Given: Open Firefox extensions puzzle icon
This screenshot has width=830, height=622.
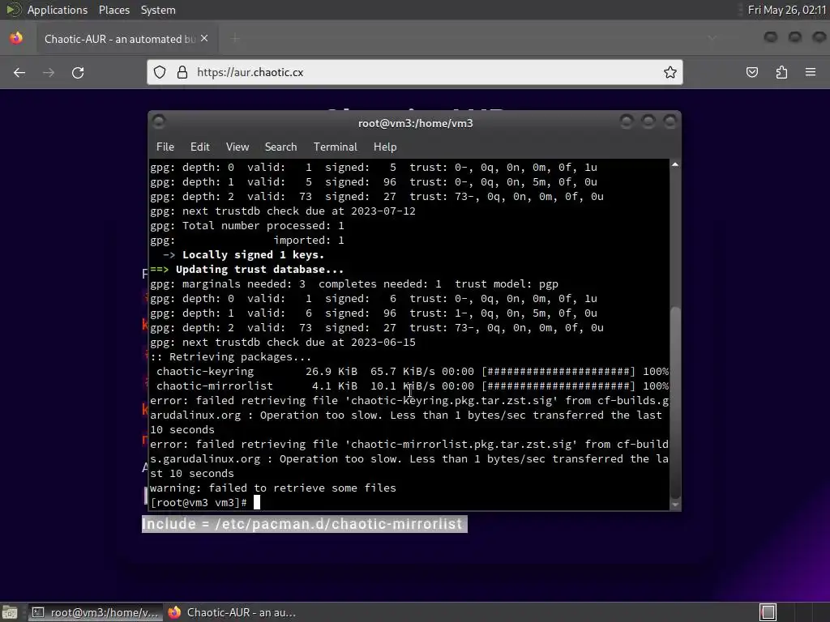Looking at the screenshot, I should 781,72.
